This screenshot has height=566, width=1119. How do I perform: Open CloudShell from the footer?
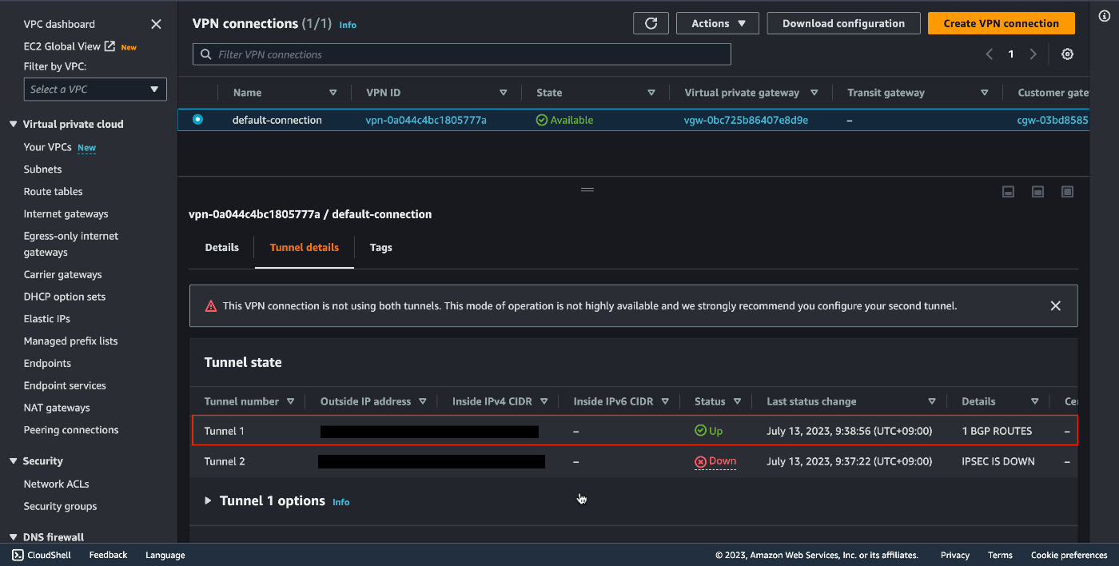(x=42, y=555)
